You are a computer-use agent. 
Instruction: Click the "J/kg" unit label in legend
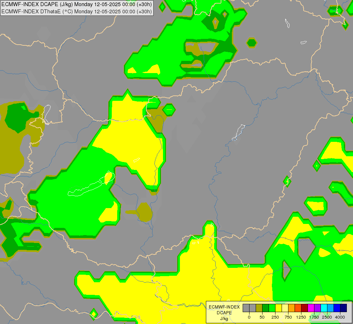(224, 319)
